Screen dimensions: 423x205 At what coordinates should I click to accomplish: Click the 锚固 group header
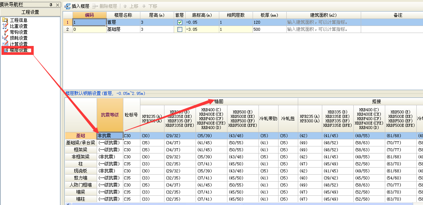[219, 102]
